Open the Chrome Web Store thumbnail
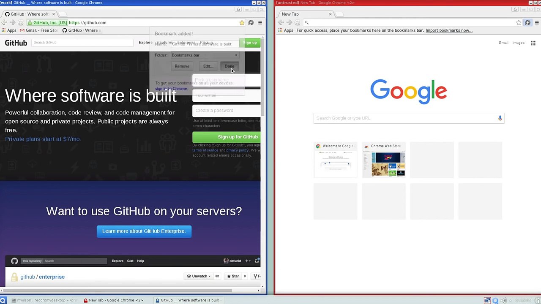This screenshot has width=541, height=304. pyautogui.click(x=384, y=160)
